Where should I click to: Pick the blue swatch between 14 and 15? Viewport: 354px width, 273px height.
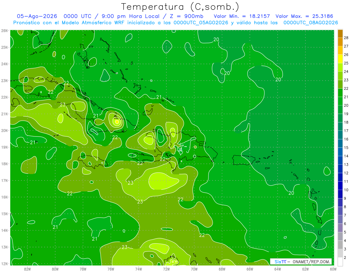pyautogui.click(x=340, y=152)
